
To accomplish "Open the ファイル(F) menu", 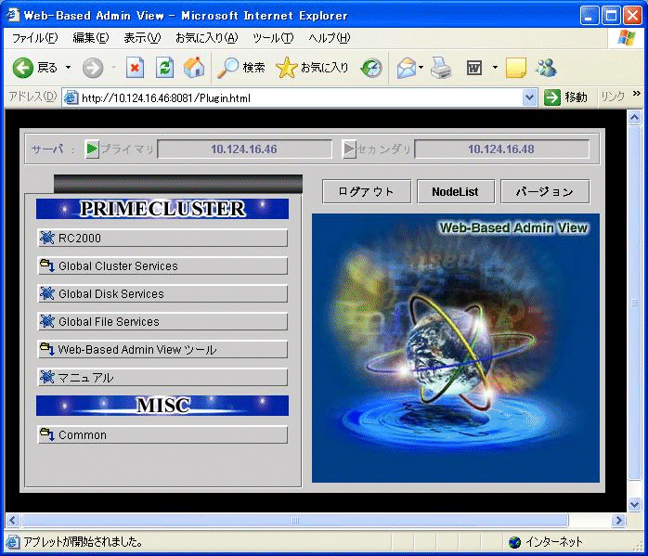I will pos(35,38).
